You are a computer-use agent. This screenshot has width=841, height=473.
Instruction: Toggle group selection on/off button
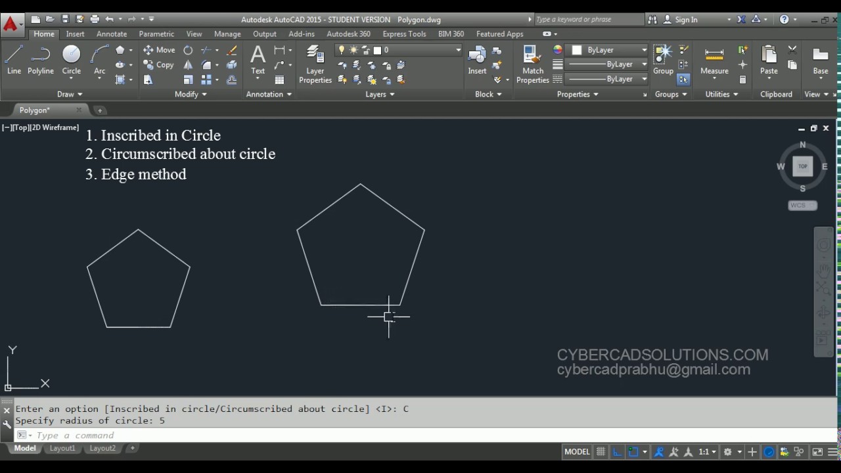(x=683, y=79)
